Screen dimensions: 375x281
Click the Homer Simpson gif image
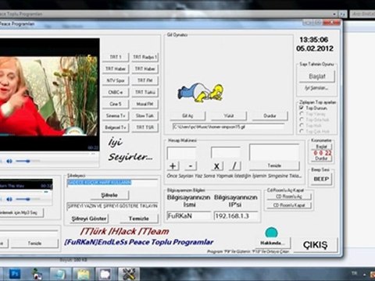200,93
